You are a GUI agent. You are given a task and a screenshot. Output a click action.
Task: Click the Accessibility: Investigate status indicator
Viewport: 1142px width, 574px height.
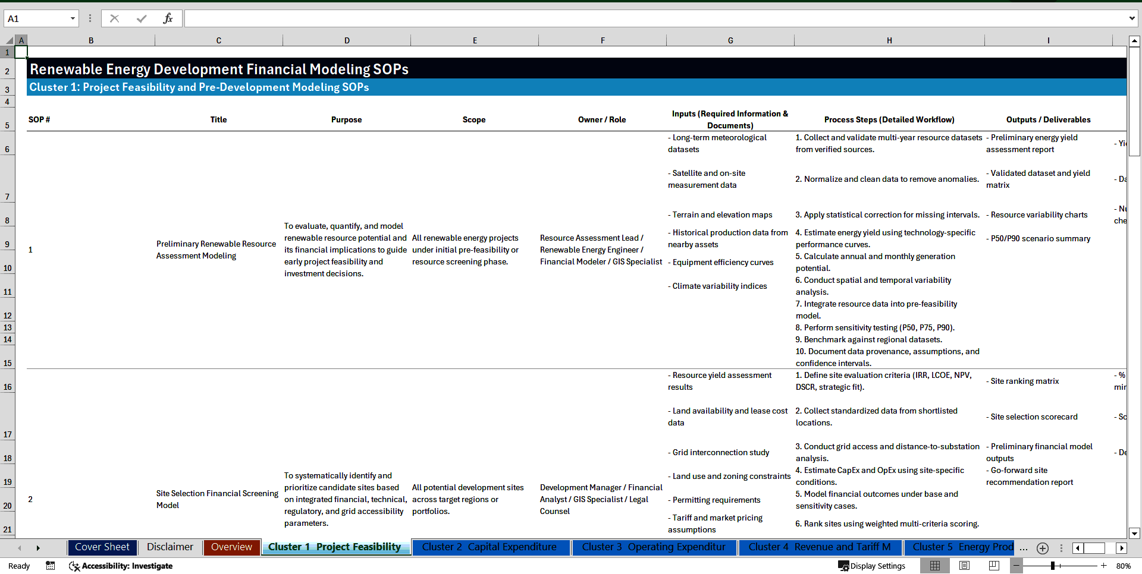tap(121, 566)
